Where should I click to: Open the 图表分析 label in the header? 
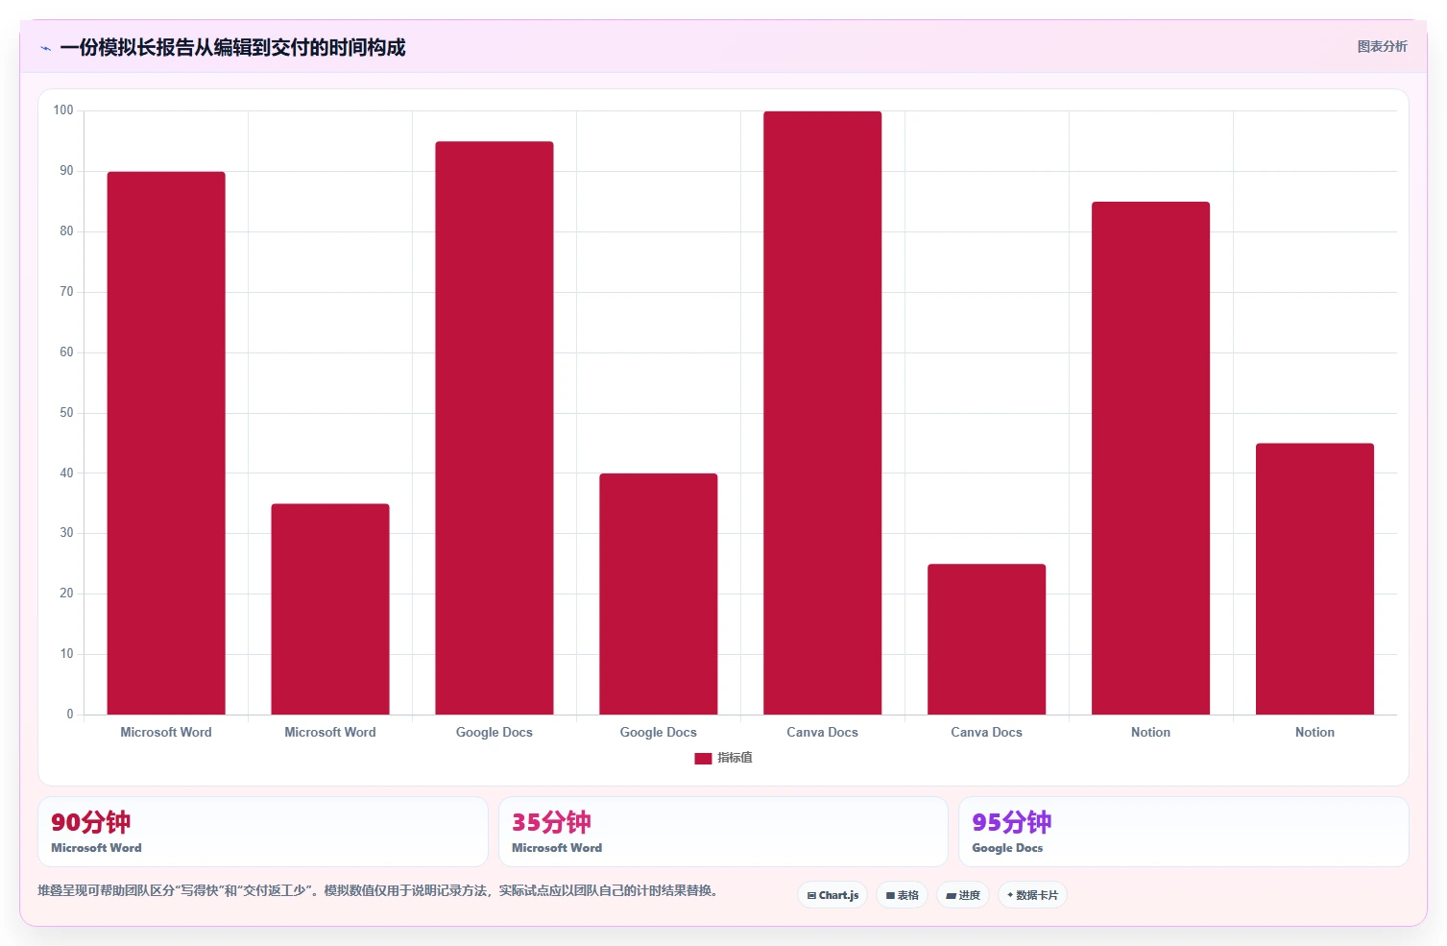(1382, 47)
